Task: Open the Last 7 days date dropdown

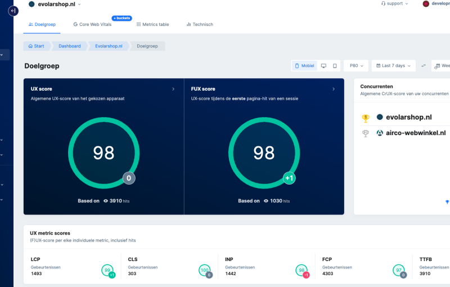Action: 393,66
